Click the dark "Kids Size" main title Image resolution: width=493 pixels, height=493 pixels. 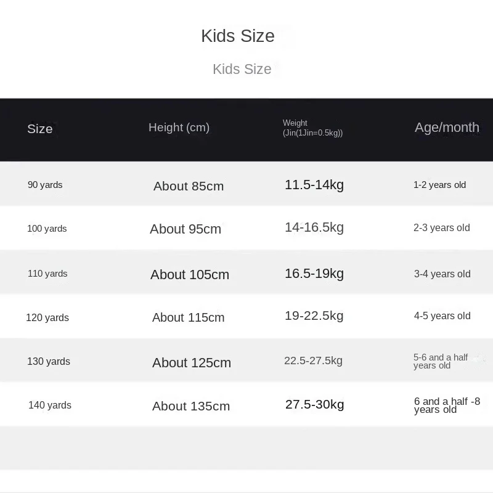[x=238, y=36]
